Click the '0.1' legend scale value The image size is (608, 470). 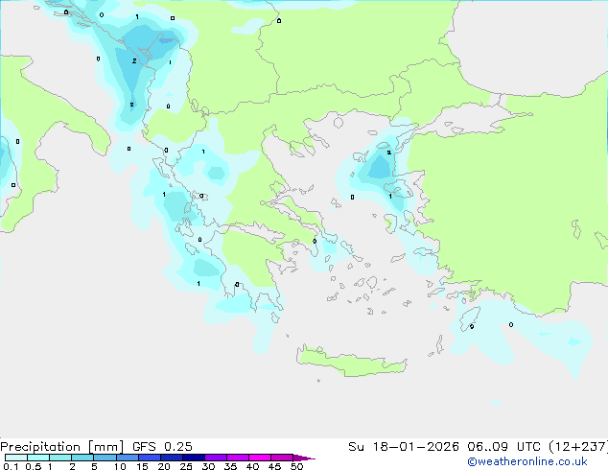coord(11,466)
